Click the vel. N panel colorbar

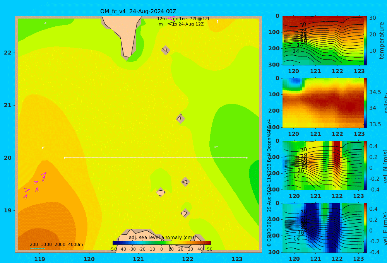point(365,165)
